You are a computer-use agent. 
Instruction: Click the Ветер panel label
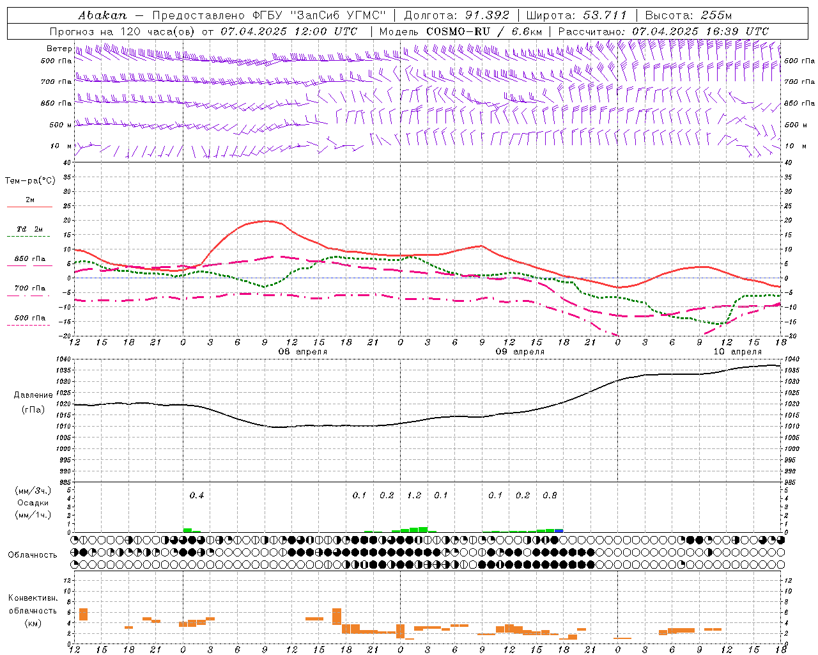pyautogui.click(x=59, y=49)
